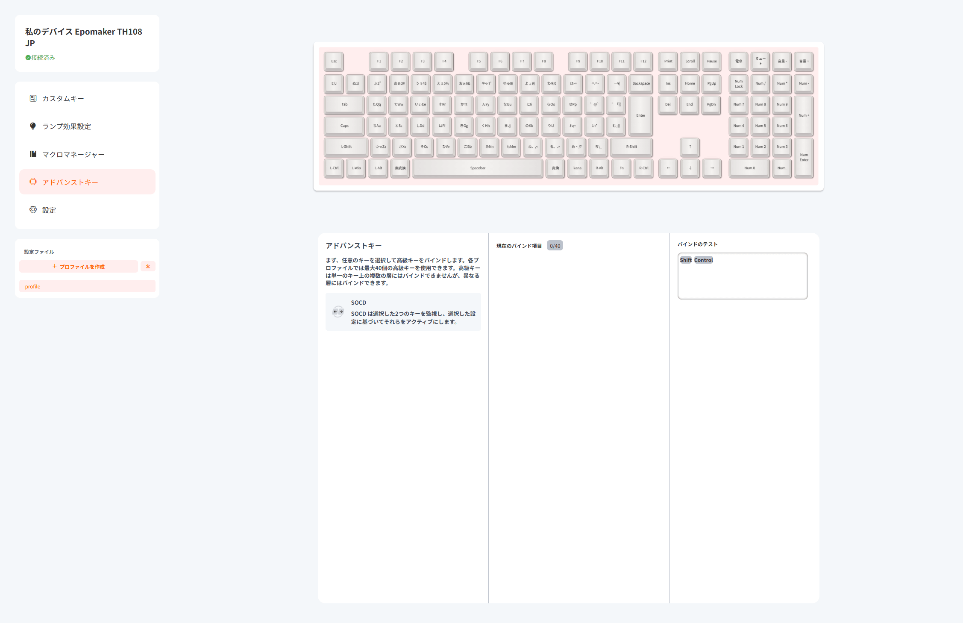Screen dimensions: 963x623
Task: Click the Num Lock key
Action: tap(738, 83)
